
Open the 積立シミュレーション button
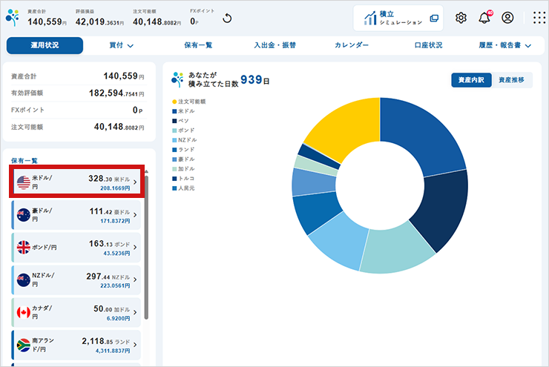398,19
